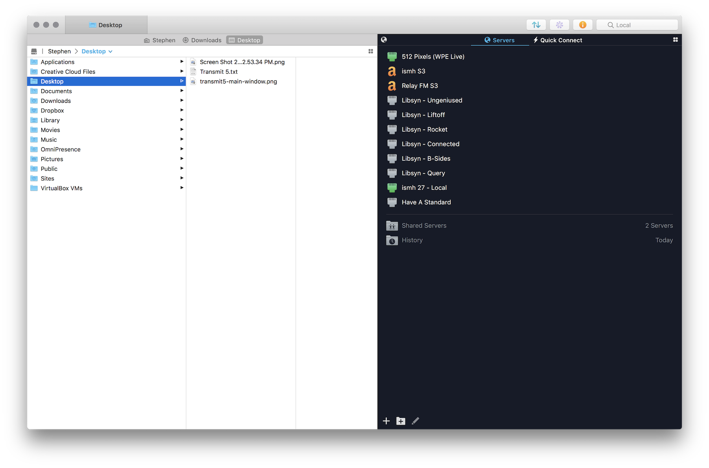Connect to Libsyn - Rocket server

[x=424, y=129]
